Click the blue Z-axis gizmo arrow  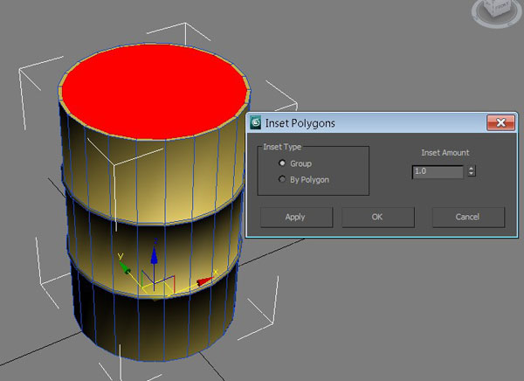pos(155,255)
